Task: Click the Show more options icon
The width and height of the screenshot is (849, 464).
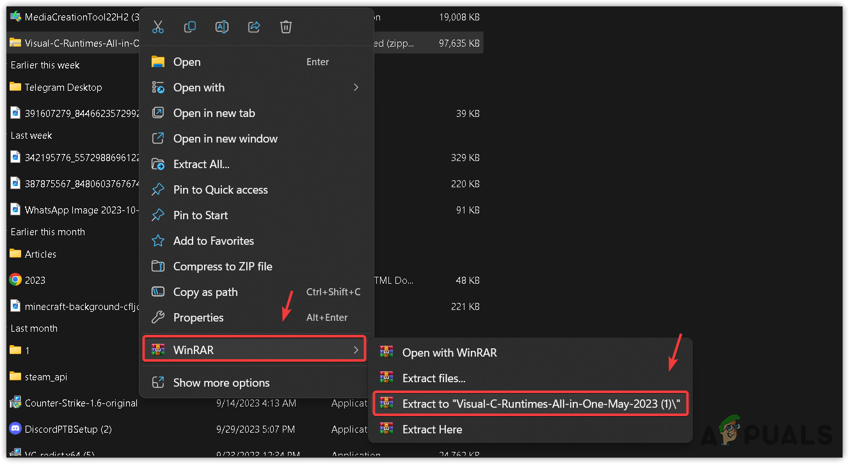Action: click(157, 383)
